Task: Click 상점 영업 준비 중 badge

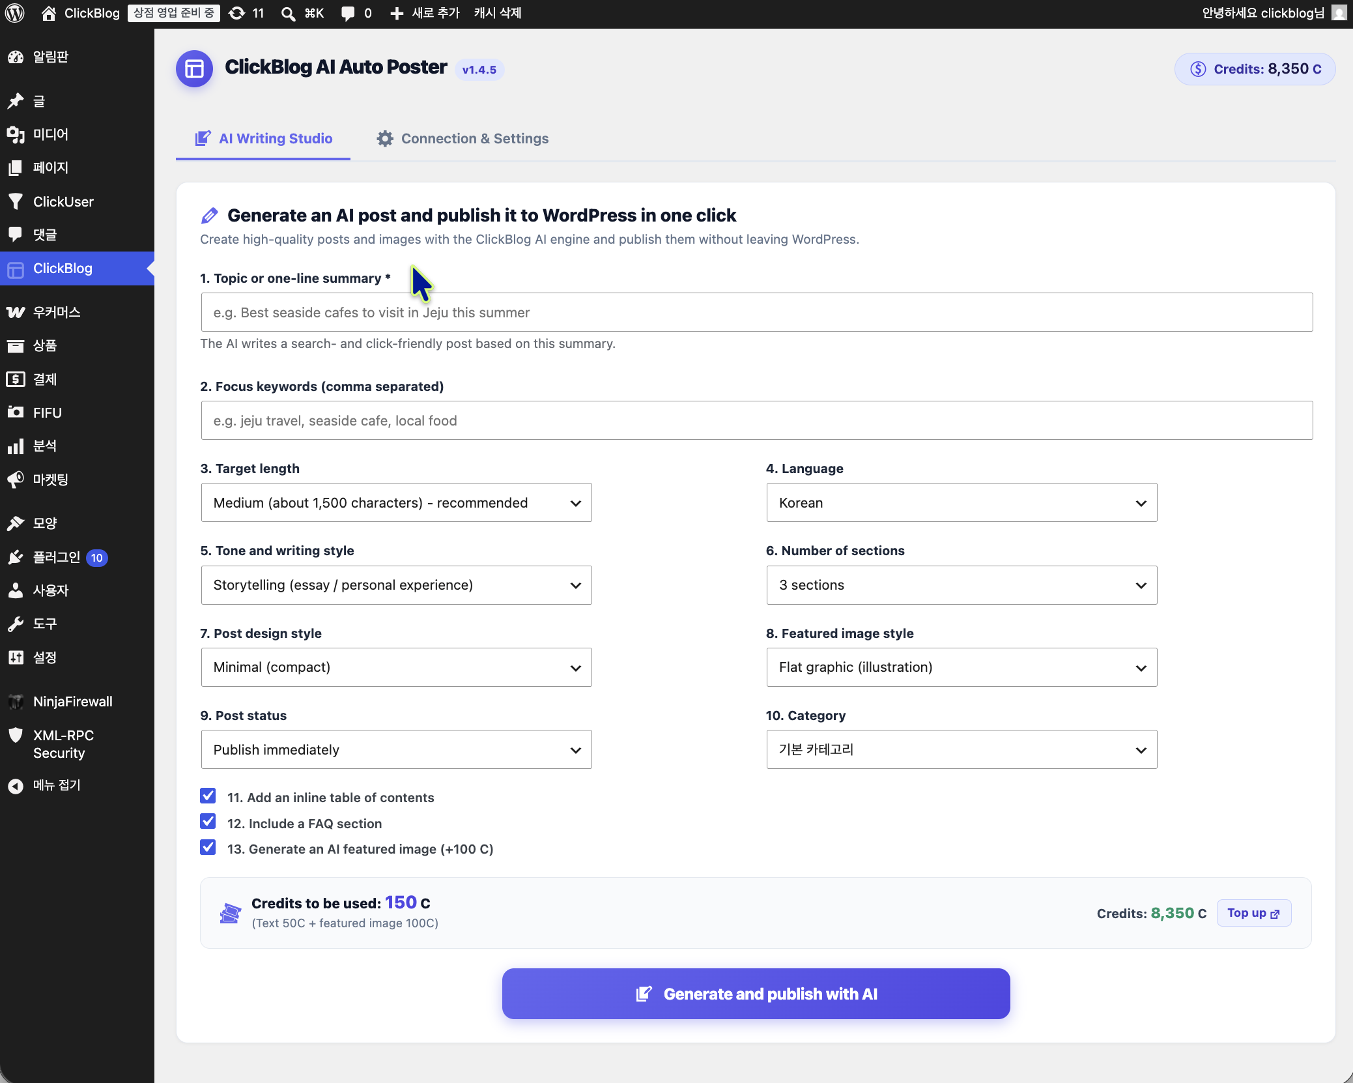Action: click(x=173, y=13)
